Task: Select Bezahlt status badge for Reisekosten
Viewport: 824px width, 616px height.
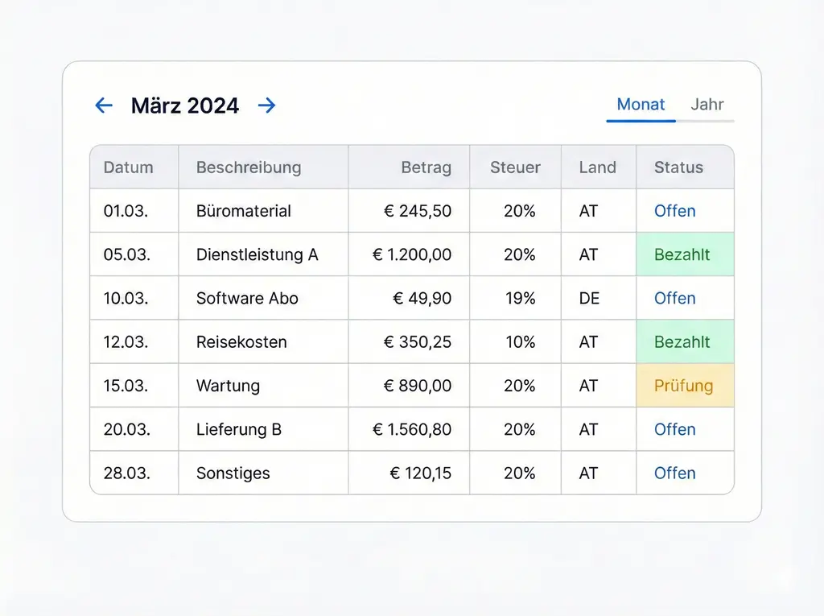Action: (x=682, y=341)
